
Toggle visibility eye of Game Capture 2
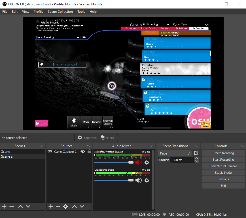click(83, 151)
